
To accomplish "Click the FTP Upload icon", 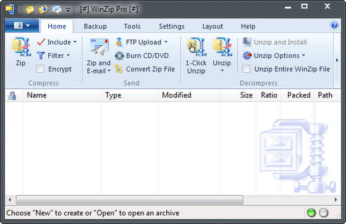I will (x=119, y=42).
